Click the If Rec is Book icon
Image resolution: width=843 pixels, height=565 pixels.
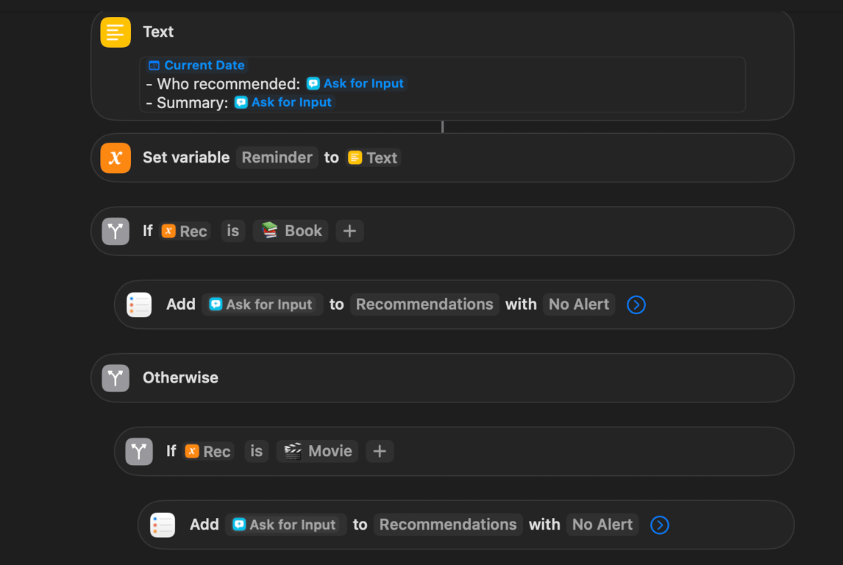(x=115, y=231)
